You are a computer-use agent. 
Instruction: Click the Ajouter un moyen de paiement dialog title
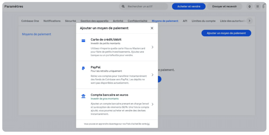click(x=104, y=28)
